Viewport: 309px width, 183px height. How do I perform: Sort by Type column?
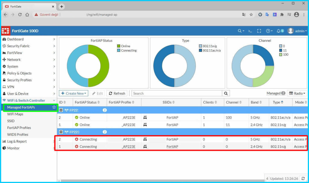click(278, 102)
